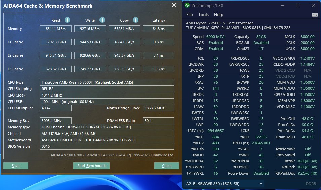Click CPU Type field HexaCore AMD Ryzen
Viewport: 321px width, 190px height.
(107, 82)
